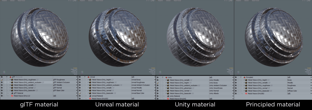Expand the Unity glossiness layer plus sign
This screenshot has height=110, width=312.
pos(166,88)
